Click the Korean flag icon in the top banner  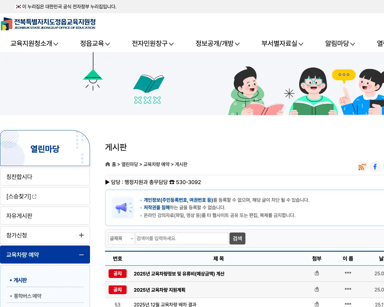coord(18,6)
